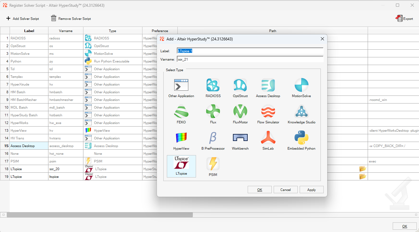The image size is (419, 232).
Task: Select the HyperStudy Batch label cell
Action: [x=29, y=115]
